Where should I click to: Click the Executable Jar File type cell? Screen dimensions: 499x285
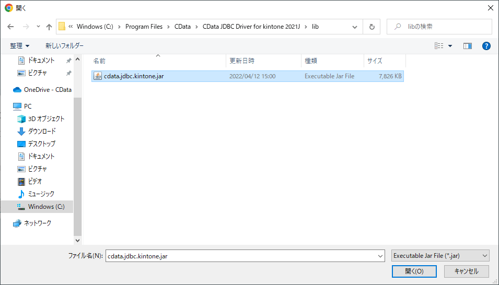tap(329, 76)
